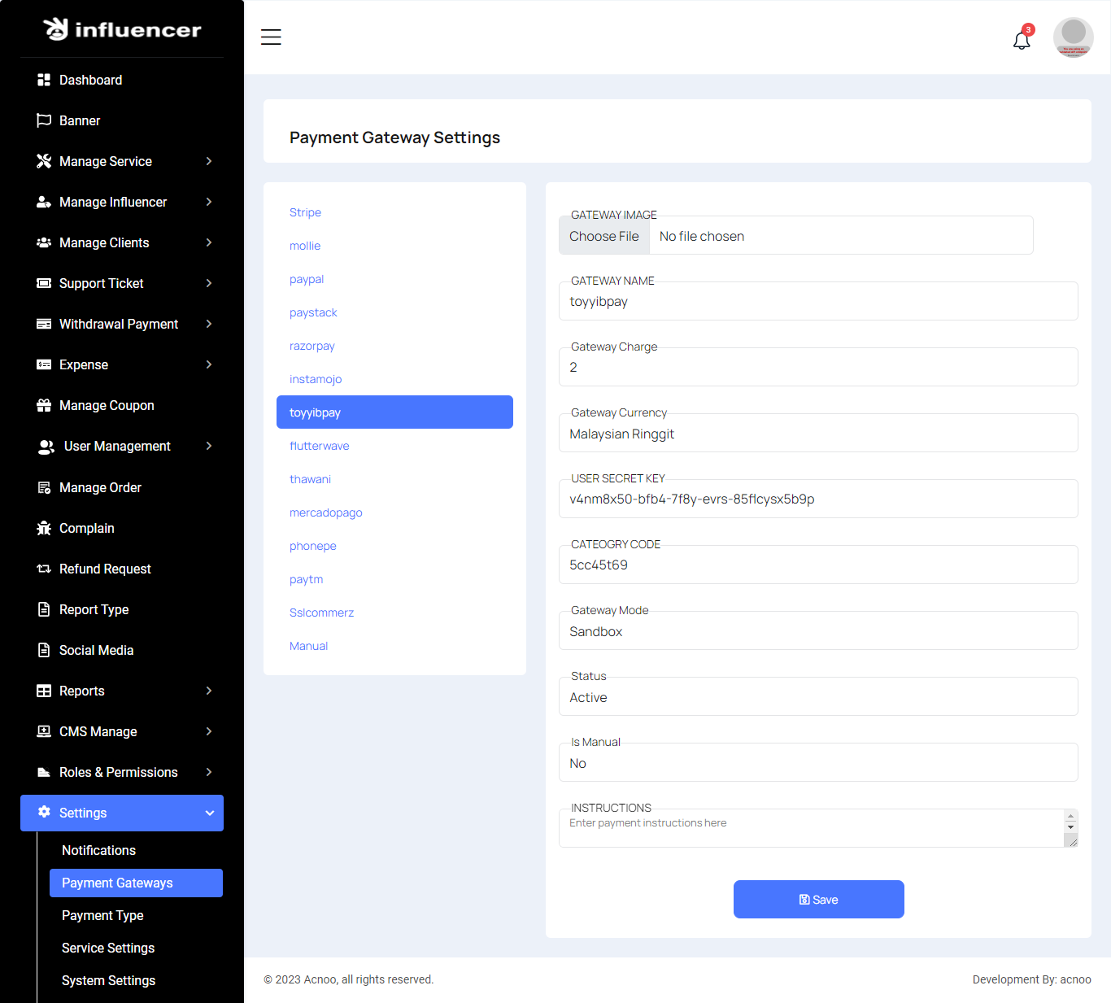Viewport: 1111px width, 1003px height.
Task: Click into the User Secret Key field
Action: tap(817, 499)
